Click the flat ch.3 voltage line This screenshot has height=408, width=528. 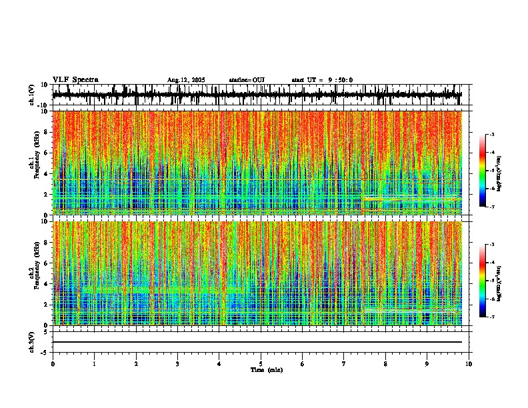coord(257,342)
